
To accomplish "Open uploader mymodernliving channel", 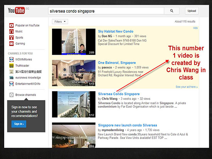I will [113, 130].
